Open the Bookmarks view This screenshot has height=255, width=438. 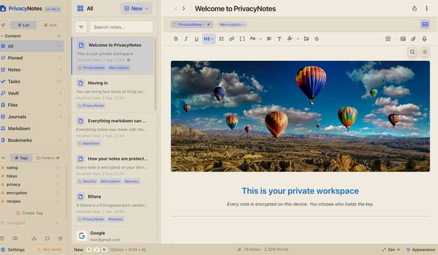coord(32,140)
